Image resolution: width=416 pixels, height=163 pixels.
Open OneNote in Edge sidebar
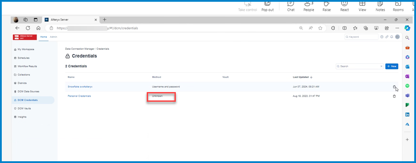point(407,76)
